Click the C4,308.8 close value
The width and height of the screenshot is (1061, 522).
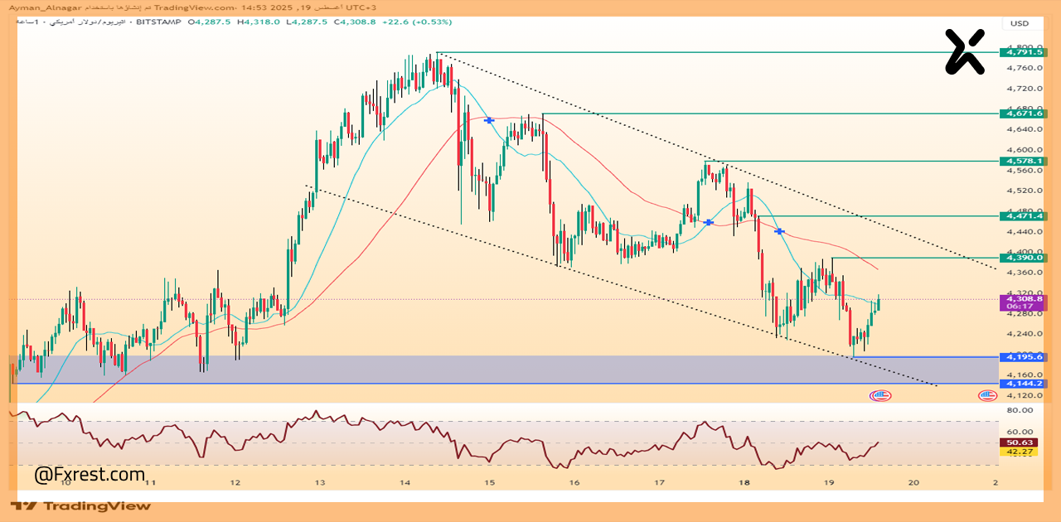pos(356,22)
